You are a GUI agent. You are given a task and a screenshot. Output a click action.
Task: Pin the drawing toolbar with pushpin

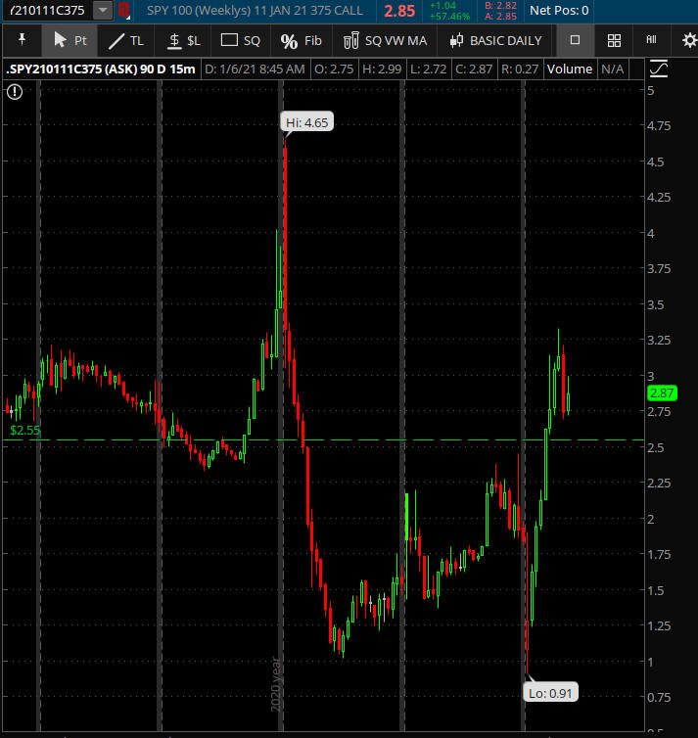point(22,40)
